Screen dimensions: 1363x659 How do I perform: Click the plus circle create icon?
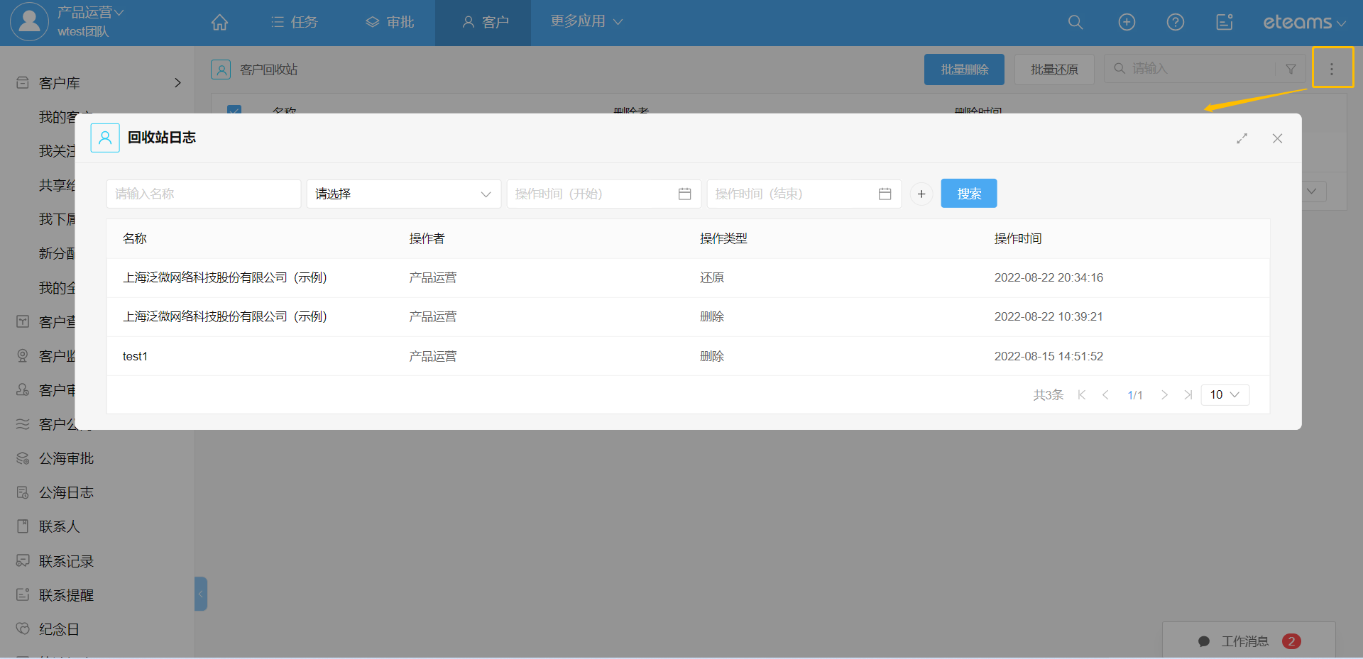pyautogui.click(x=1127, y=23)
